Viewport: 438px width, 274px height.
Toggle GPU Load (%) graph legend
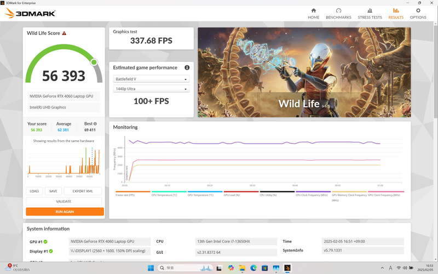pyautogui.click(x=241, y=193)
